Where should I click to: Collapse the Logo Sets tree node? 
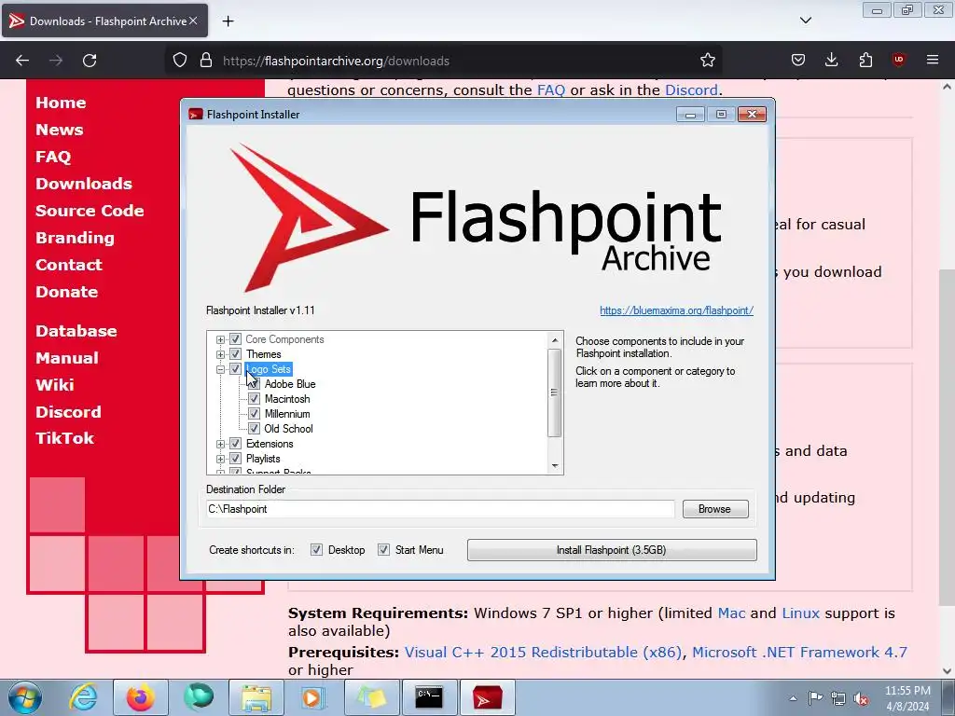pos(220,369)
